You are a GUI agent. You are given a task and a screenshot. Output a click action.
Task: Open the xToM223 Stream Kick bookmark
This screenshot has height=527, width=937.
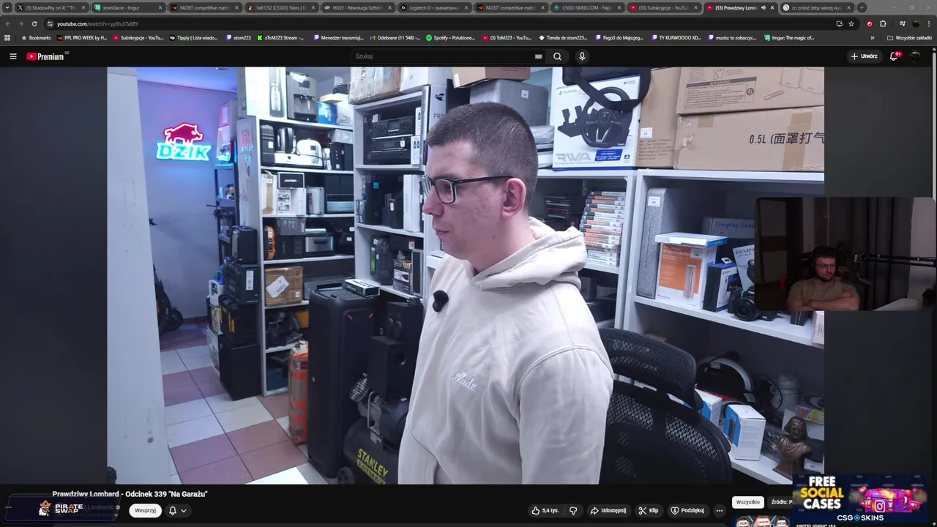click(x=280, y=37)
